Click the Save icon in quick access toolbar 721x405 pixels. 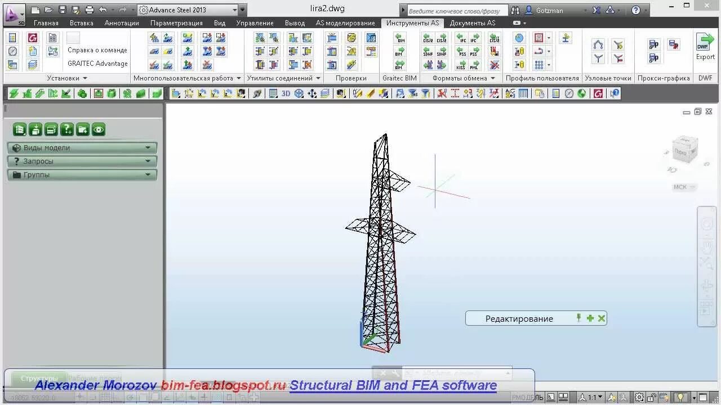click(63, 10)
